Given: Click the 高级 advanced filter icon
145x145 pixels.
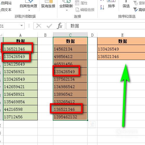Looking at the screenshot, I should [x=135, y=10].
